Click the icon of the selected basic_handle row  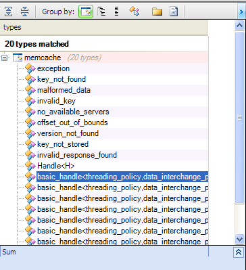pos(30,177)
